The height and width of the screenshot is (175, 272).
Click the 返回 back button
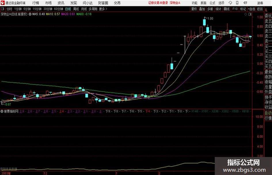(x=260, y=9)
